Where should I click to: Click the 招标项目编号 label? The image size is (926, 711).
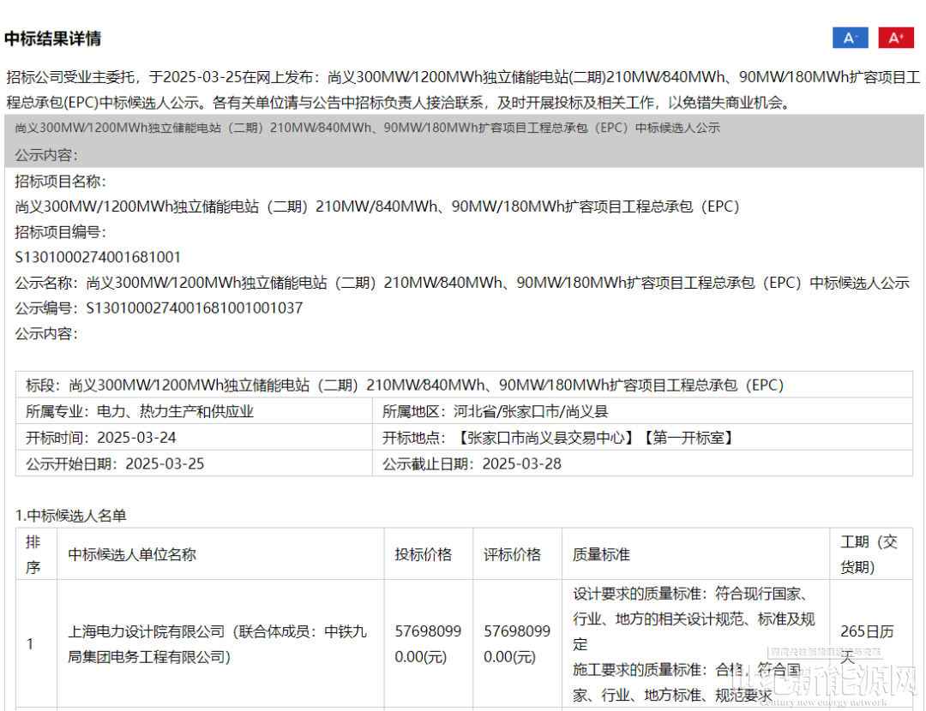[61, 232]
